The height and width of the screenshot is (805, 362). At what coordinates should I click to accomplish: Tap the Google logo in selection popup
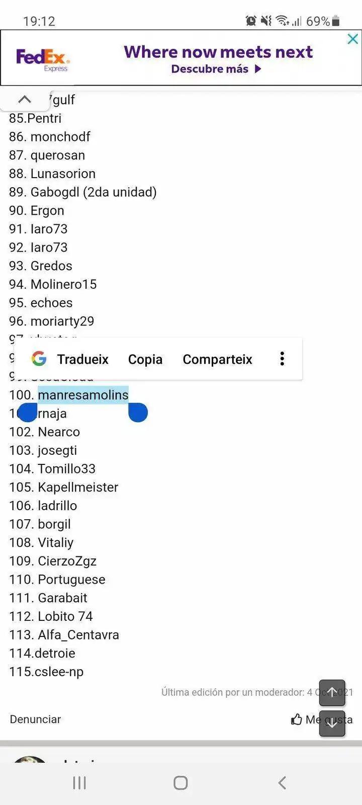[39, 359]
